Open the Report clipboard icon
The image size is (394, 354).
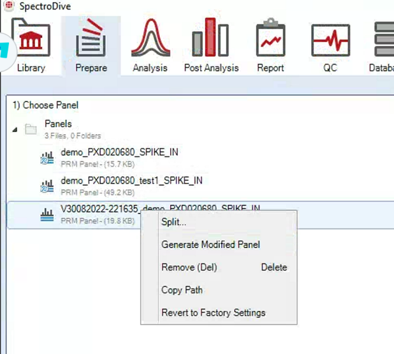pos(270,37)
